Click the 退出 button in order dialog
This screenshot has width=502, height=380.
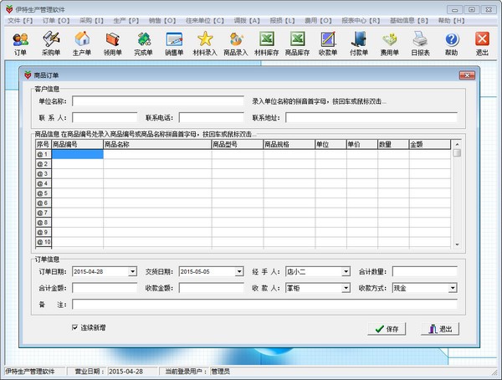pos(441,329)
